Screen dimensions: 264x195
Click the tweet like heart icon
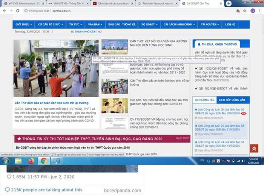click(9, 177)
